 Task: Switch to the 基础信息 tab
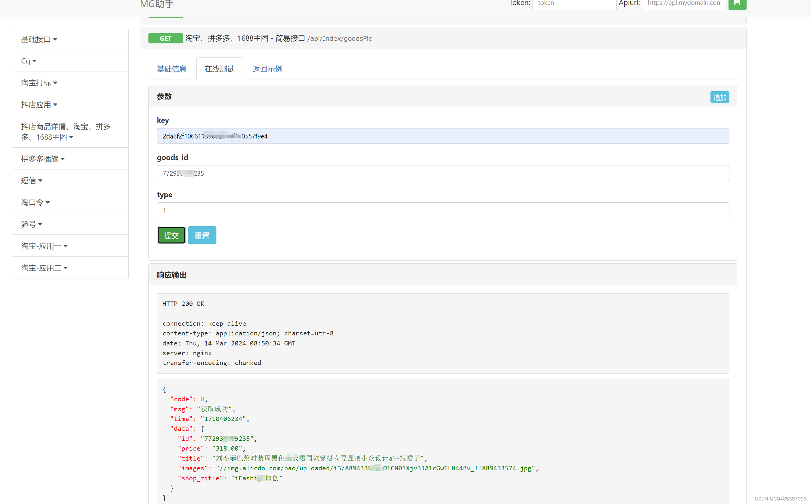(171, 69)
